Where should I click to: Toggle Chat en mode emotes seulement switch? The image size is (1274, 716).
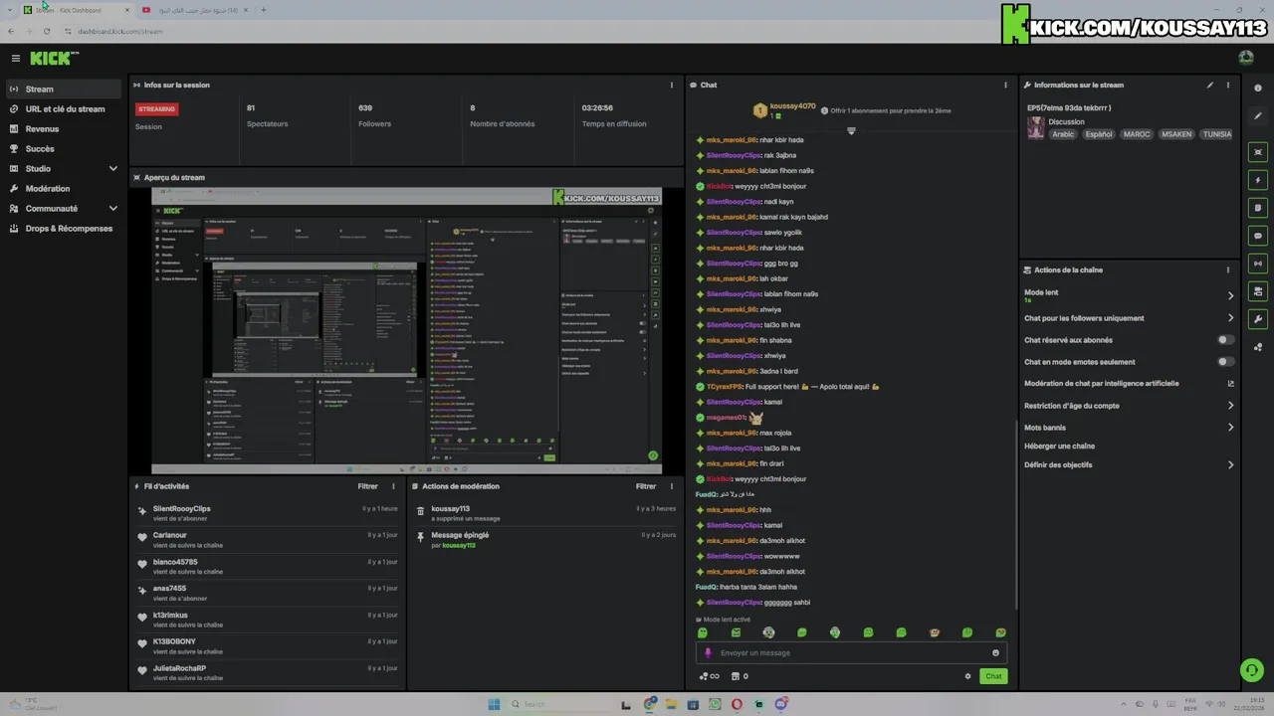pyautogui.click(x=1226, y=362)
